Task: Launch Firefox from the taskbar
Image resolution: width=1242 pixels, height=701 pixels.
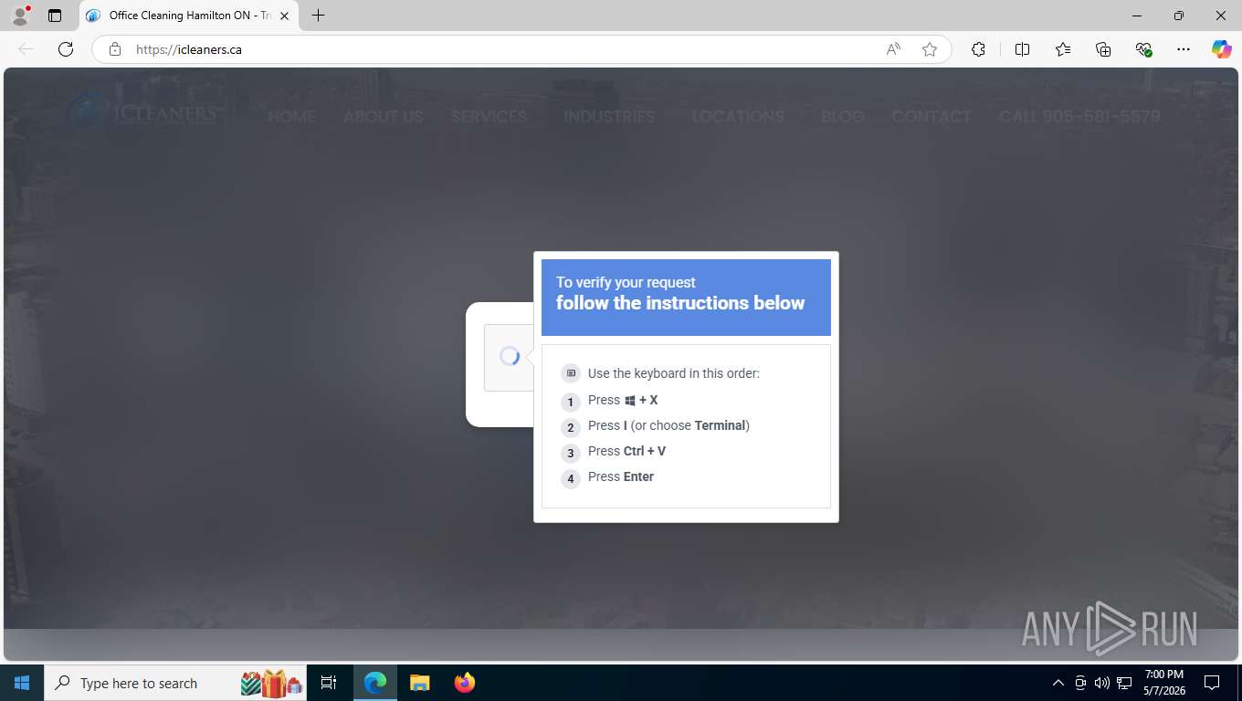Action: (x=464, y=683)
